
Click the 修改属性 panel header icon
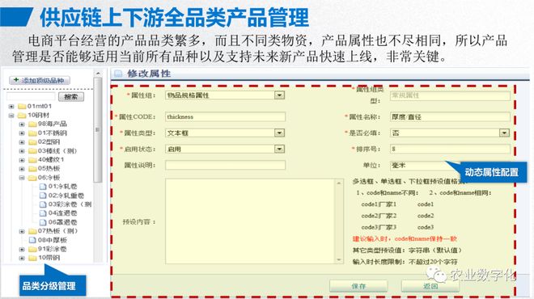coord(118,74)
